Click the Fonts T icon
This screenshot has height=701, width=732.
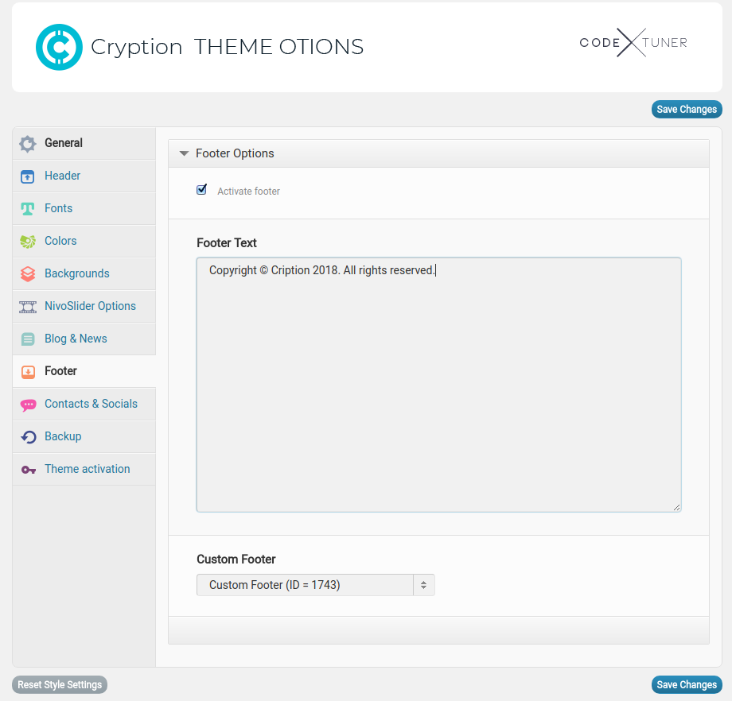28,209
